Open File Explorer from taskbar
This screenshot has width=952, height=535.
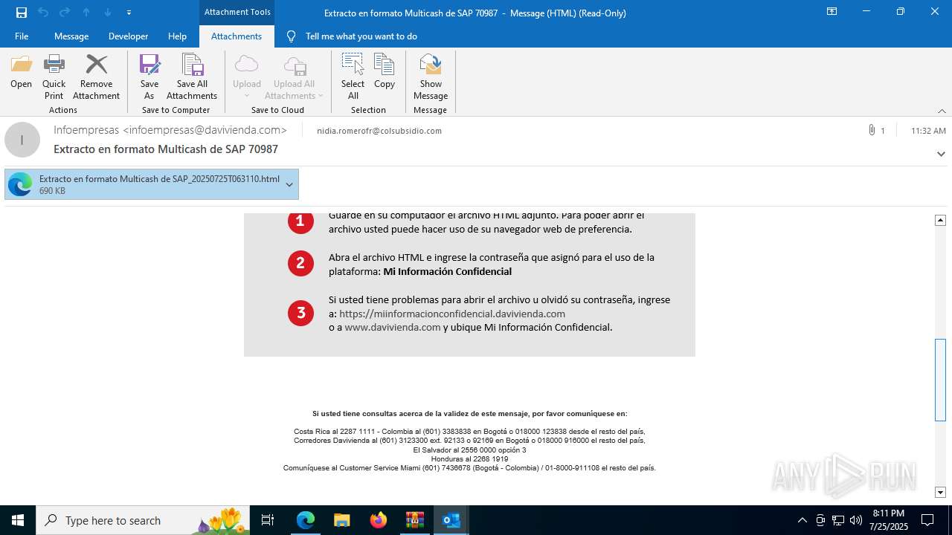tap(341, 520)
